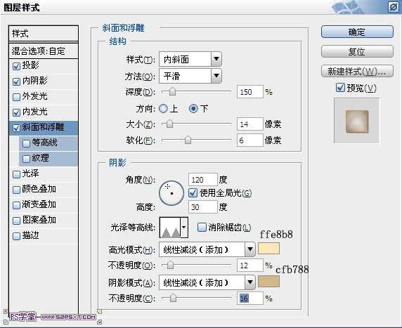This screenshot has height=328, width=402.
Task: Open the 方法 dropdown showing 平滑
Action: coord(190,76)
